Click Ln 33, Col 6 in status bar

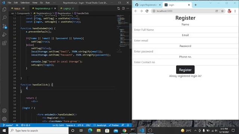pyautogui.click(x=58, y=125)
